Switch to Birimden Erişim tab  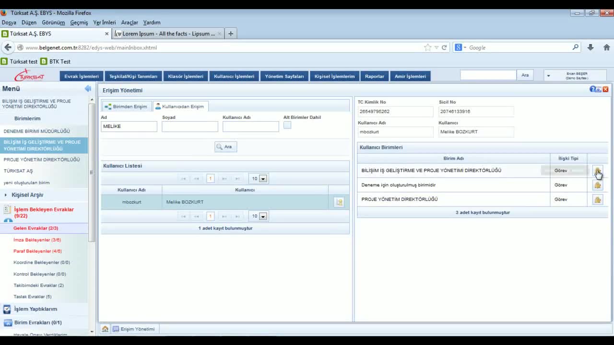tap(126, 106)
